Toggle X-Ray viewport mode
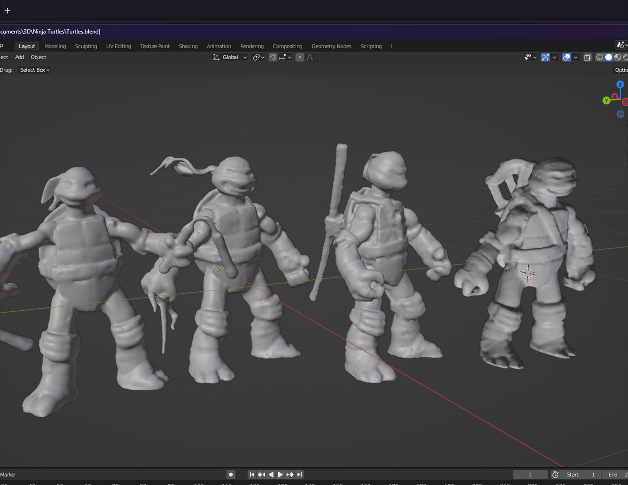The width and height of the screenshot is (628, 485). point(588,57)
